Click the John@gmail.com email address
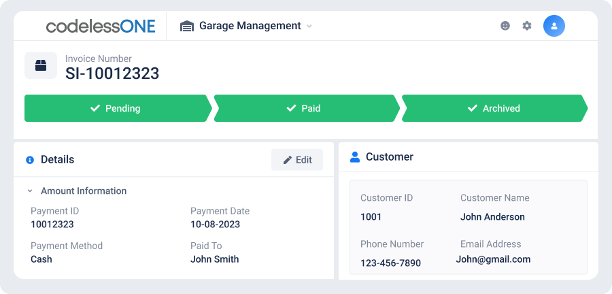Screen dimensions: 612x294 (x=493, y=259)
